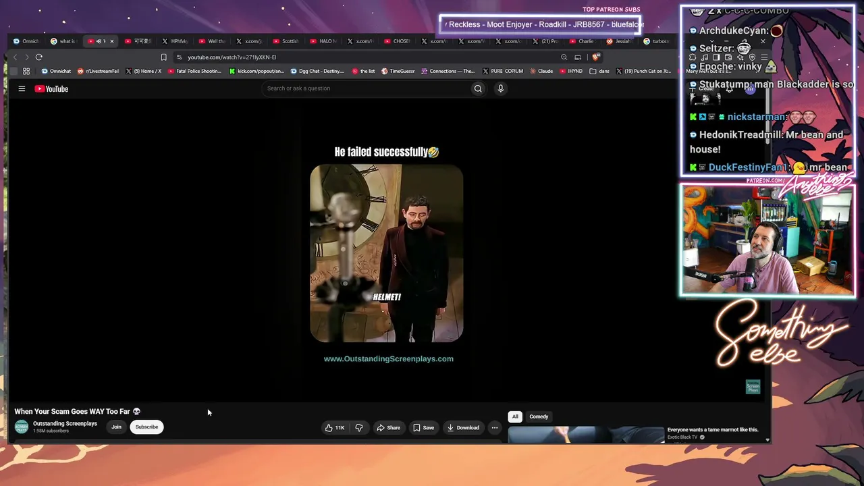Open the Dgg Chat - Destiny bookmark
Image resolution: width=864 pixels, height=486 pixels.
click(318, 71)
